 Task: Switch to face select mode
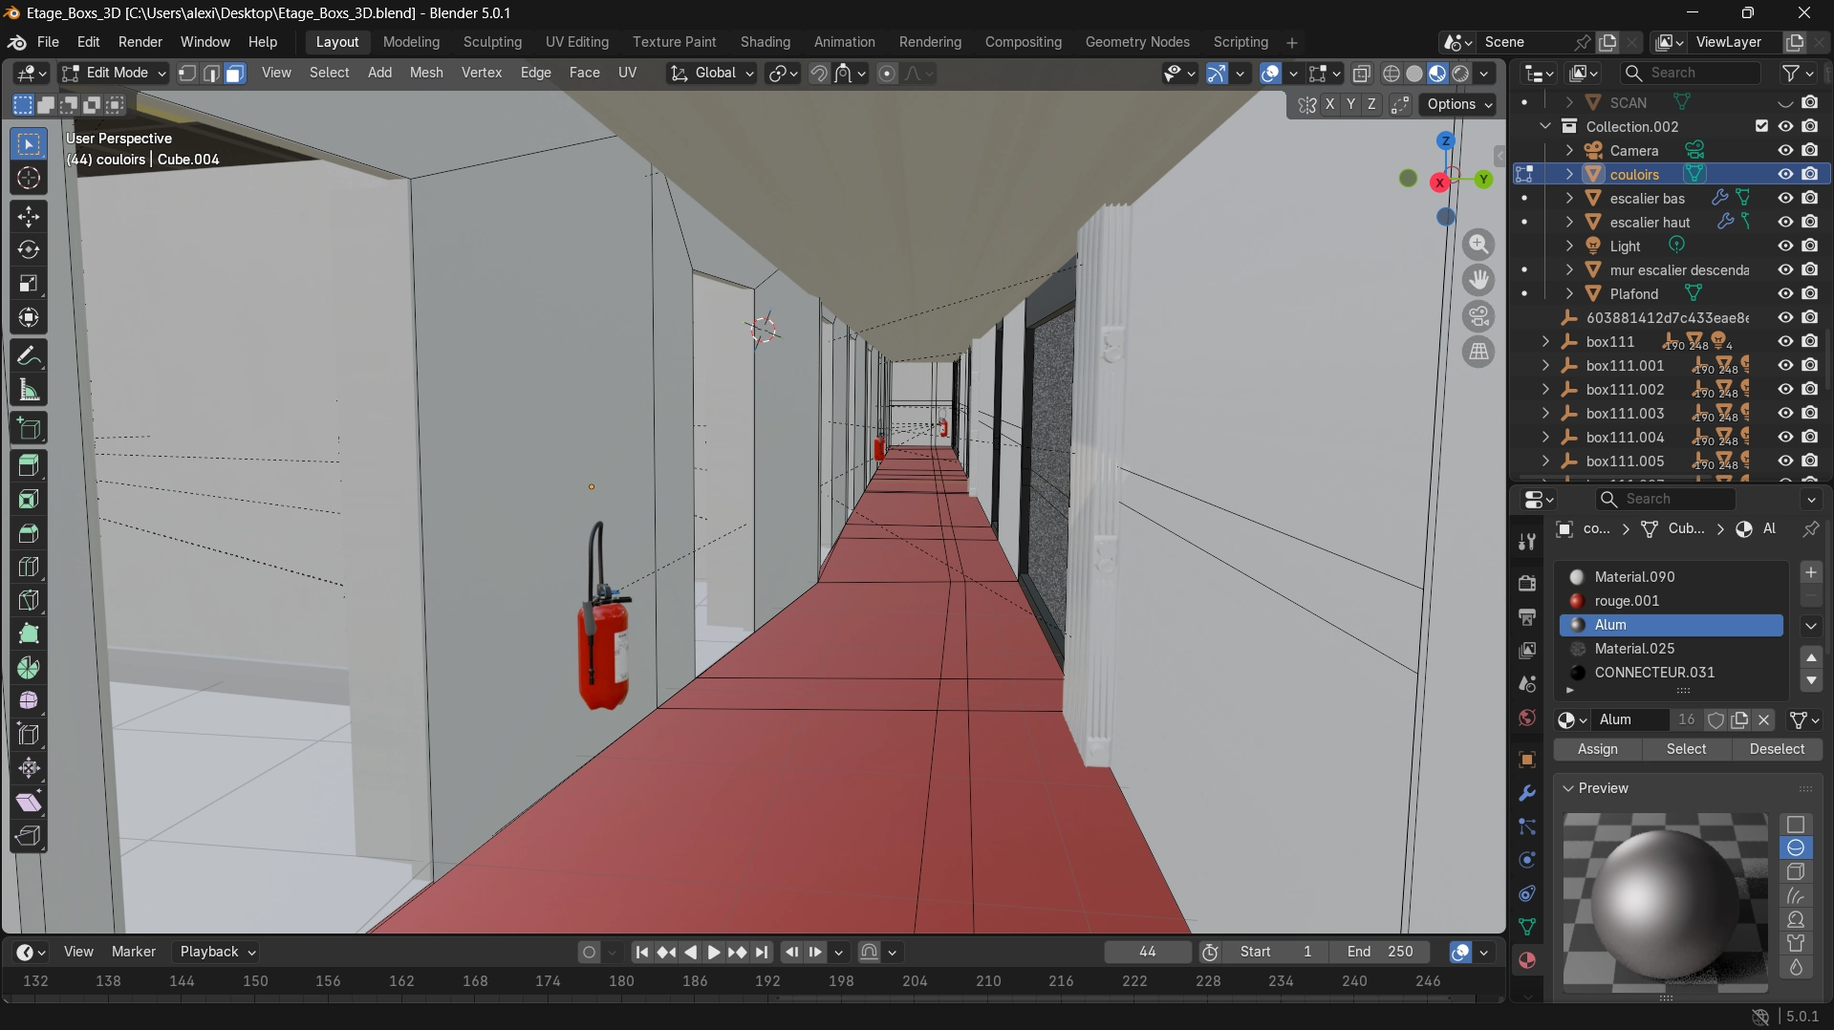(235, 74)
